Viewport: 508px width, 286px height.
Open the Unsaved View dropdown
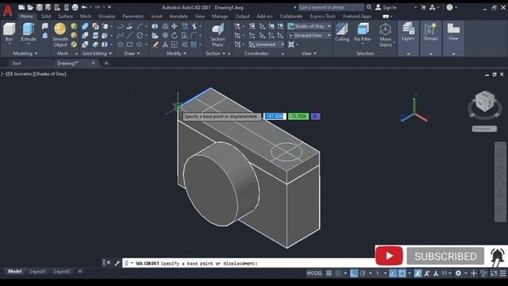coord(310,35)
